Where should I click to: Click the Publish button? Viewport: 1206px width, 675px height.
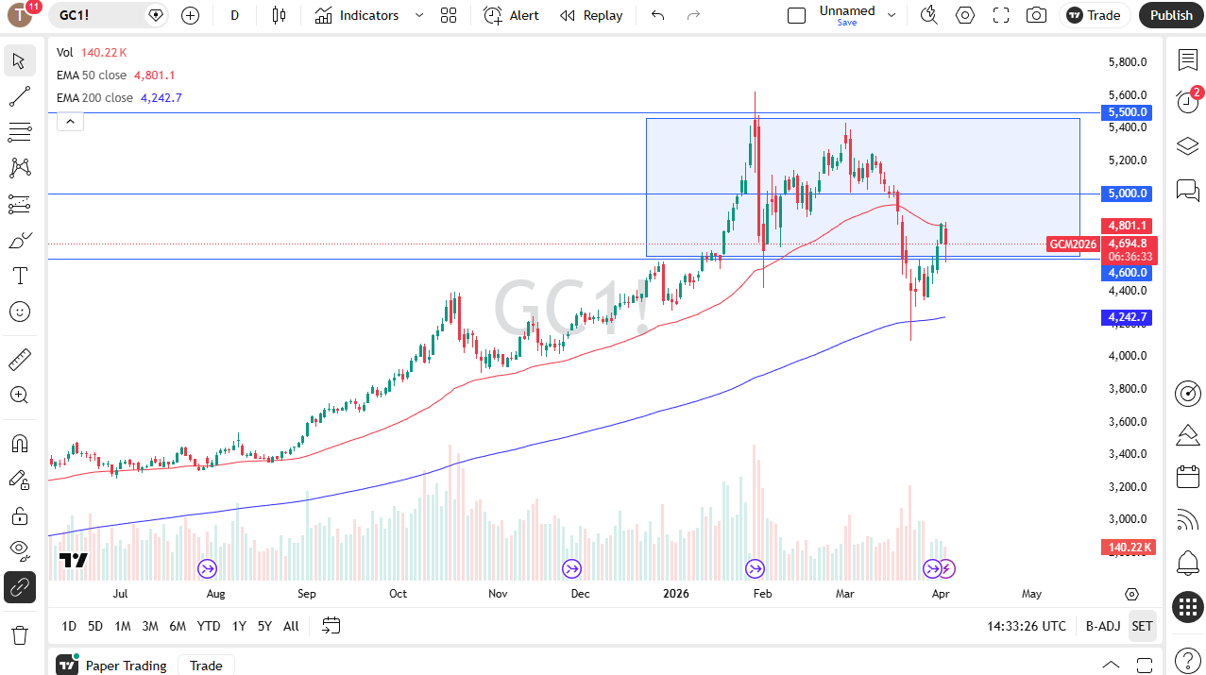(x=1171, y=15)
